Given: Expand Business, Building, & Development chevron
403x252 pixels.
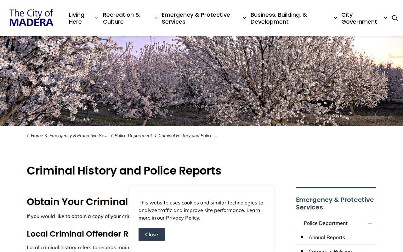Looking at the screenshot, I should click(335, 18).
